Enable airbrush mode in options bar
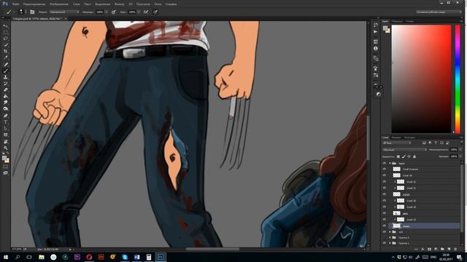This screenshot has width=467, height=262. 146,12
